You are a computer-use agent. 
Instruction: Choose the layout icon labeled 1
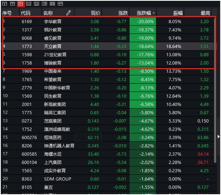29,4
